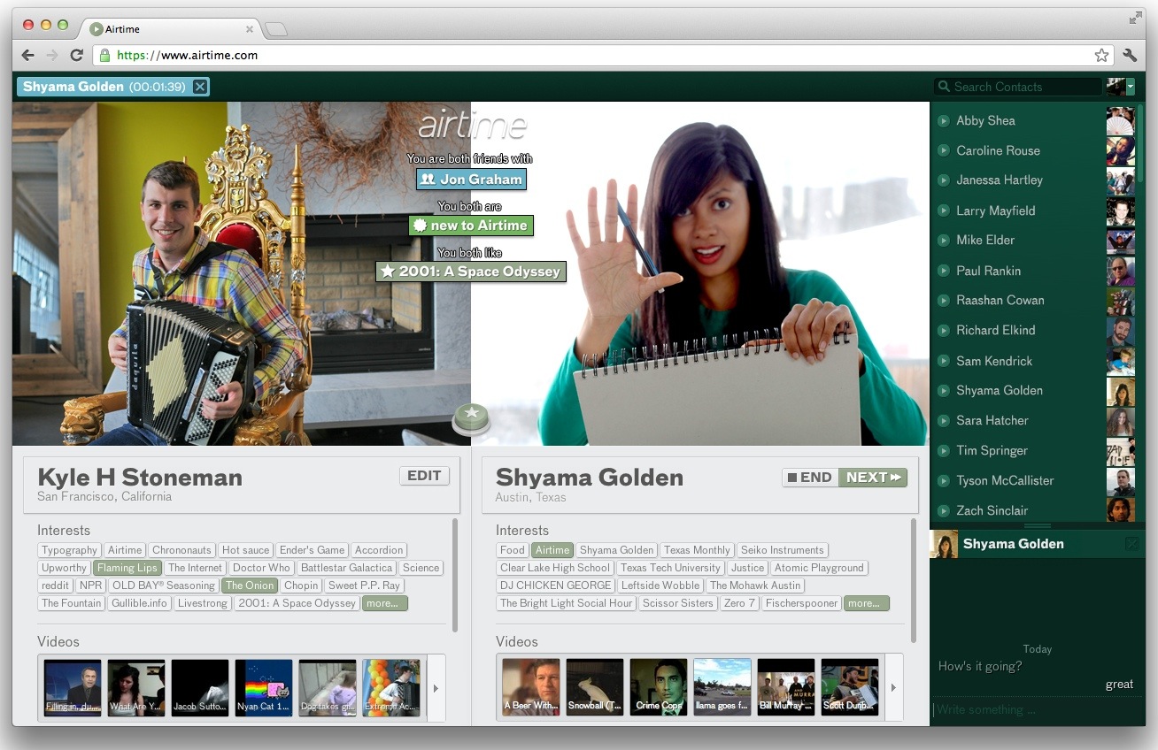Open the Chrome wrench menu

pos(1130,55)
